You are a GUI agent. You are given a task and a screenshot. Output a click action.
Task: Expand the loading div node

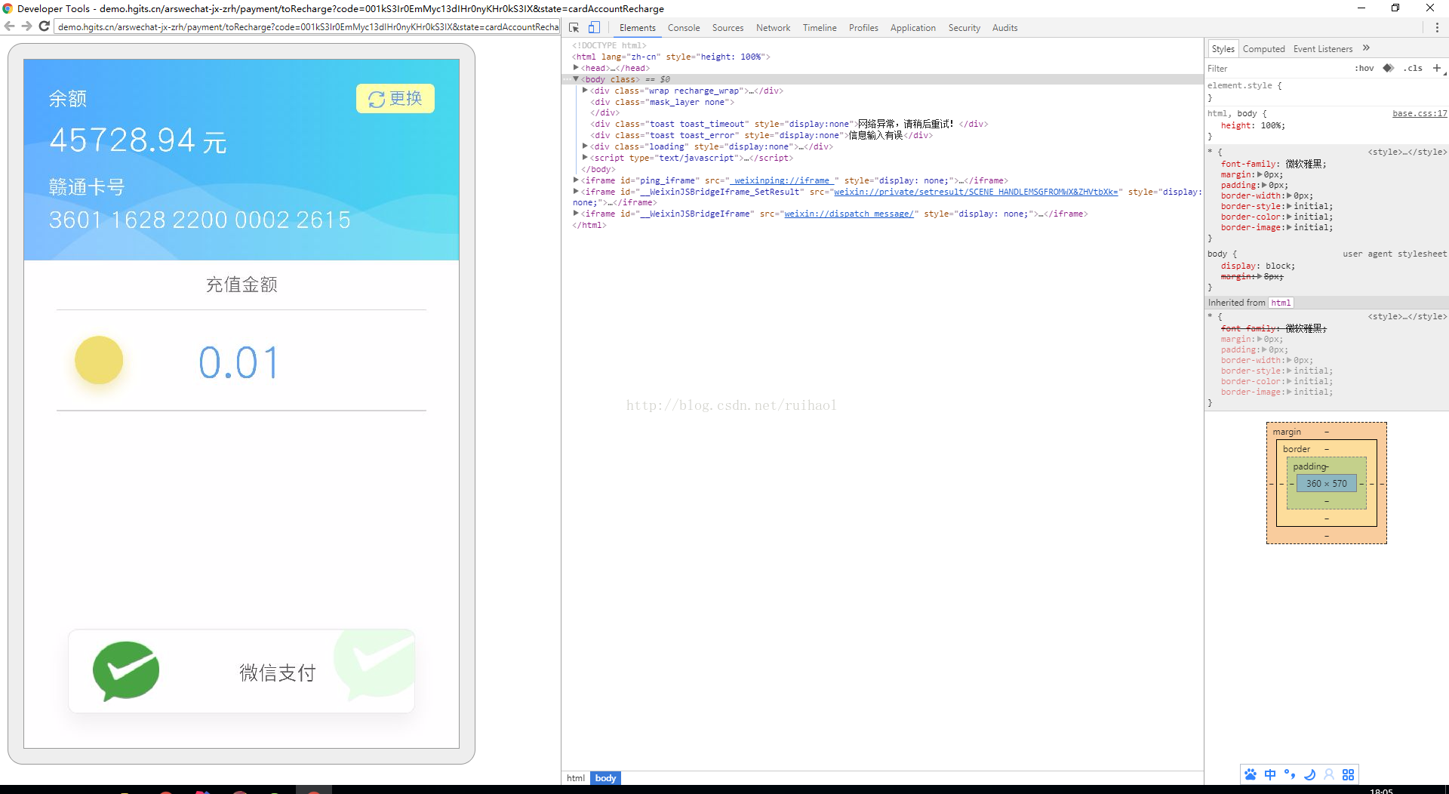(x=585, y=146)
